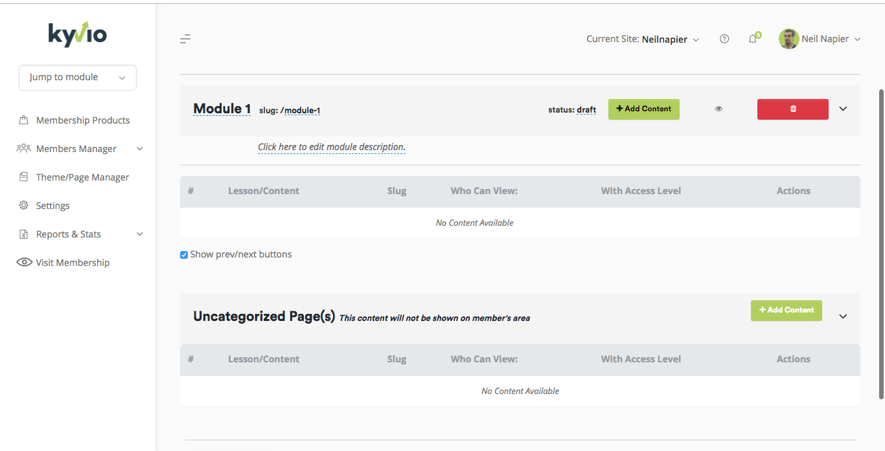Click Uncategorized table Who Can View header
The height and width of the screenshot is (451, 885).
484,359
